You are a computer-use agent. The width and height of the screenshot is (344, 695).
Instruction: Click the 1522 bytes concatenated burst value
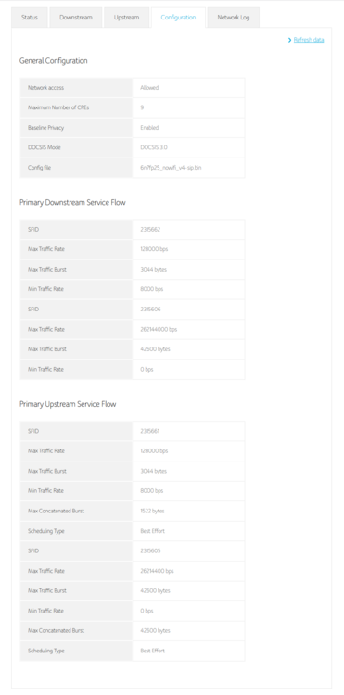click(152, 511)
